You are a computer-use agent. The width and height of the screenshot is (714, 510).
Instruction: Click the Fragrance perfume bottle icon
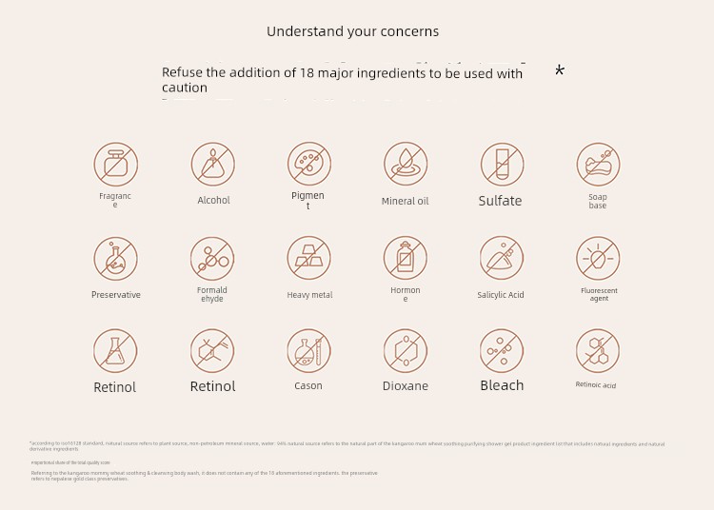point(115,165)
